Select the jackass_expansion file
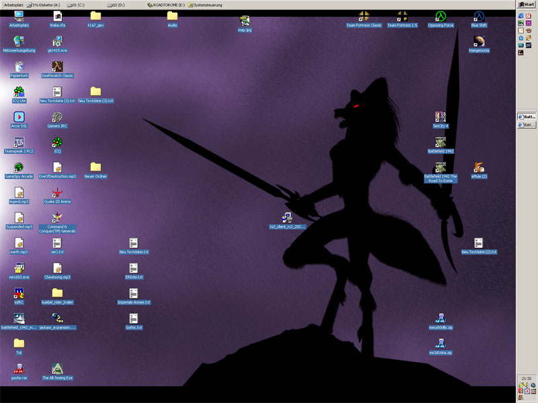Viewport: 538px width, 403px height. 57,322
